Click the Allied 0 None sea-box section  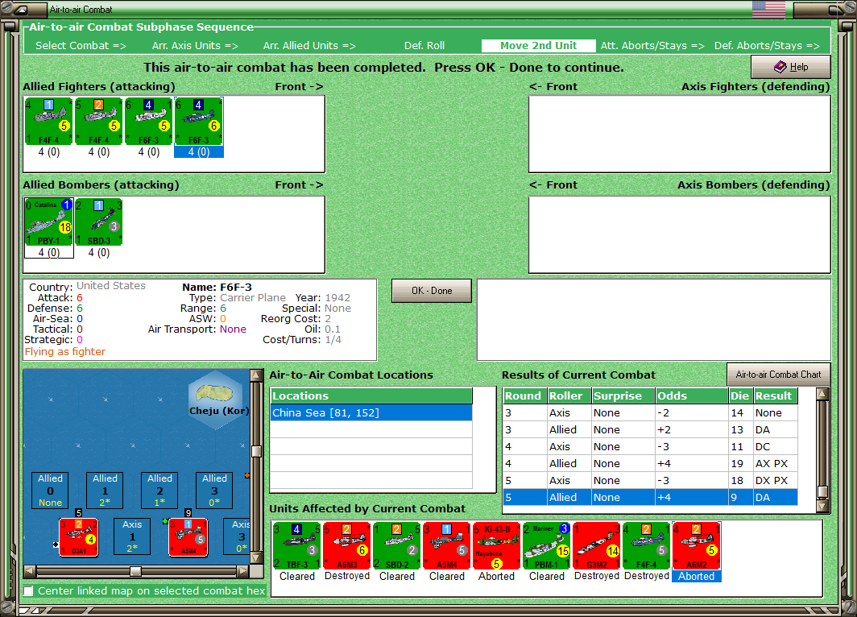click(x=50, y=491)
